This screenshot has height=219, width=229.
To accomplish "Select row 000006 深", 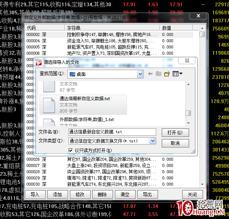I will pos(109,53).
